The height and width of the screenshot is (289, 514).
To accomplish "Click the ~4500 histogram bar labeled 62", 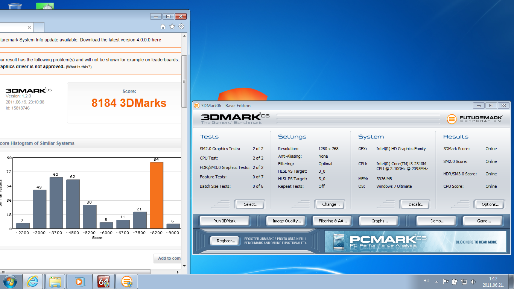I will [73, 204].
